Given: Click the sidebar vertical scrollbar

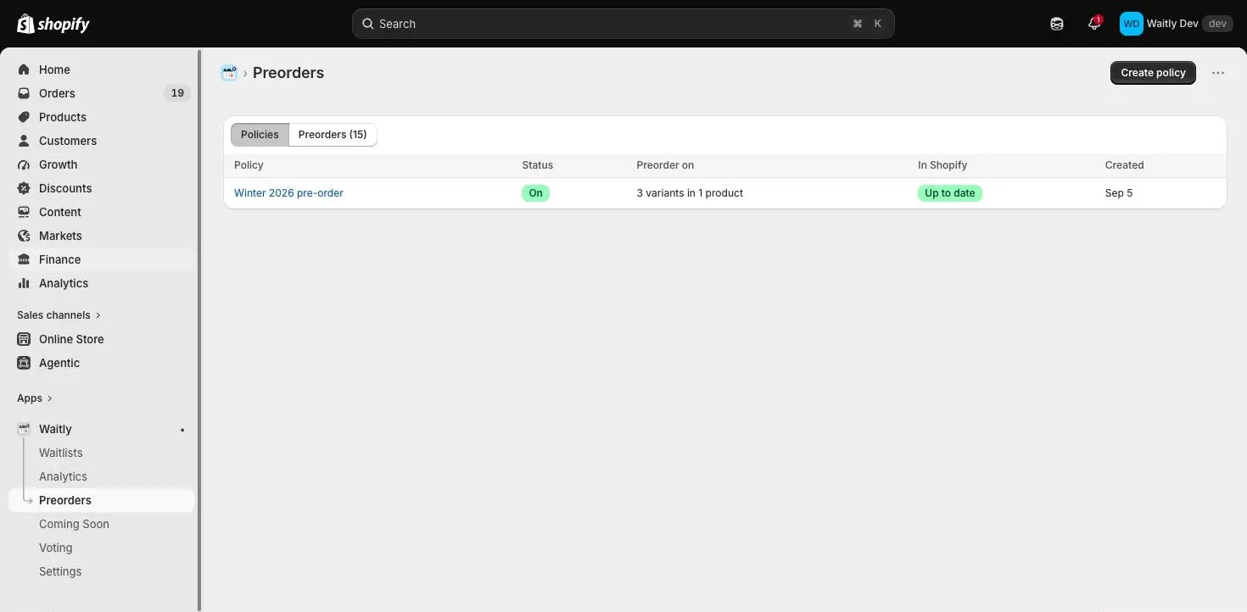Looking at the screenshot, I should point(199,331).
